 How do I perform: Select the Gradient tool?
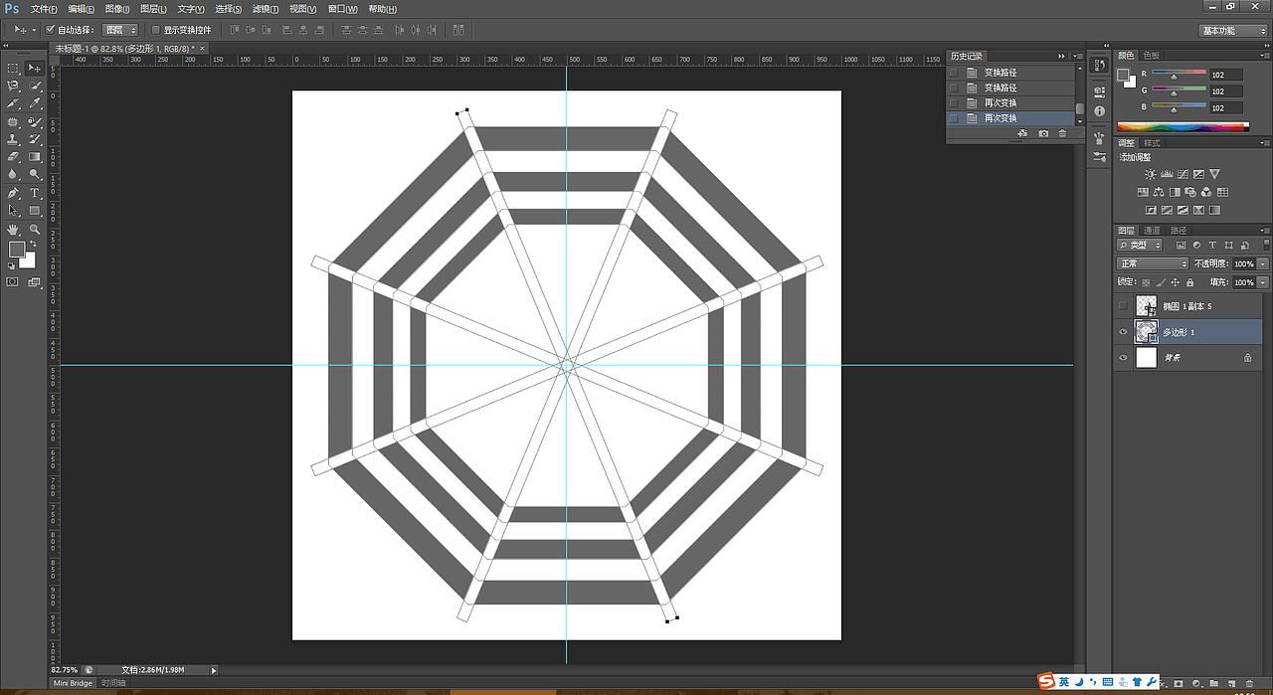(35, 157)
